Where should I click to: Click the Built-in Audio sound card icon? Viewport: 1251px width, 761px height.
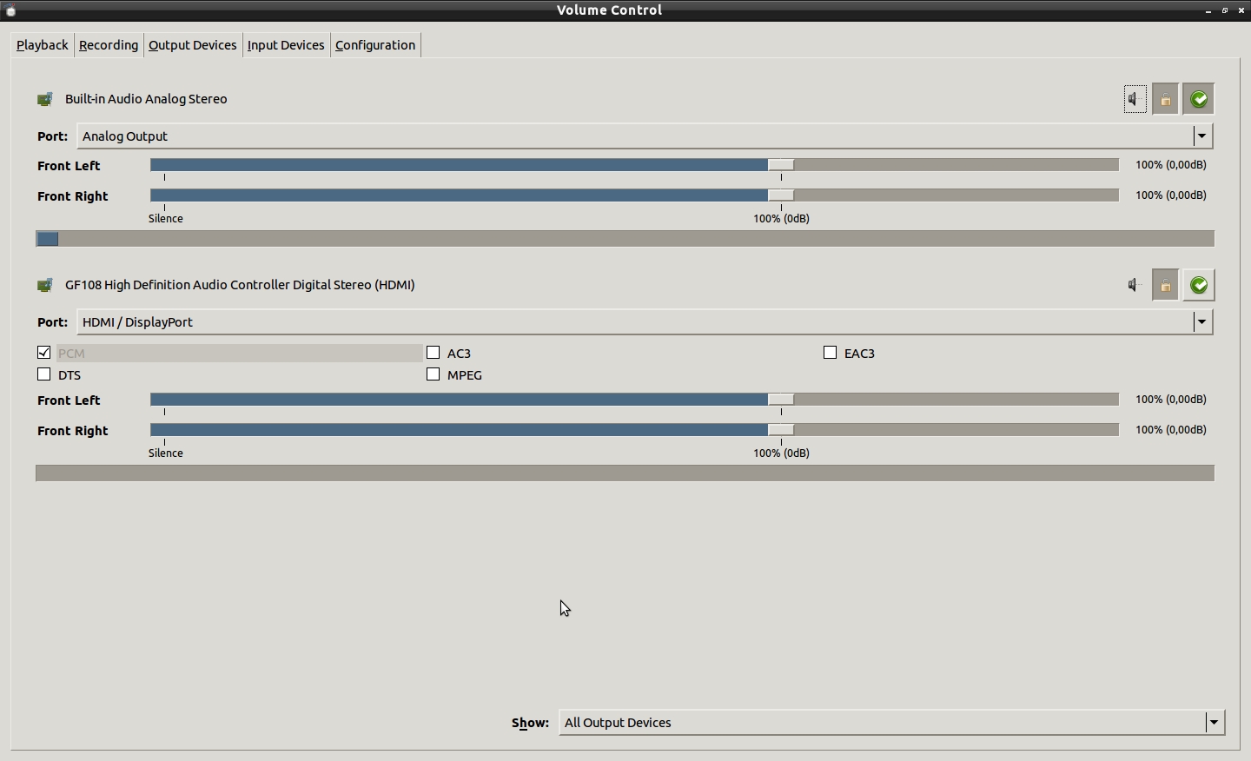[45, 100]
